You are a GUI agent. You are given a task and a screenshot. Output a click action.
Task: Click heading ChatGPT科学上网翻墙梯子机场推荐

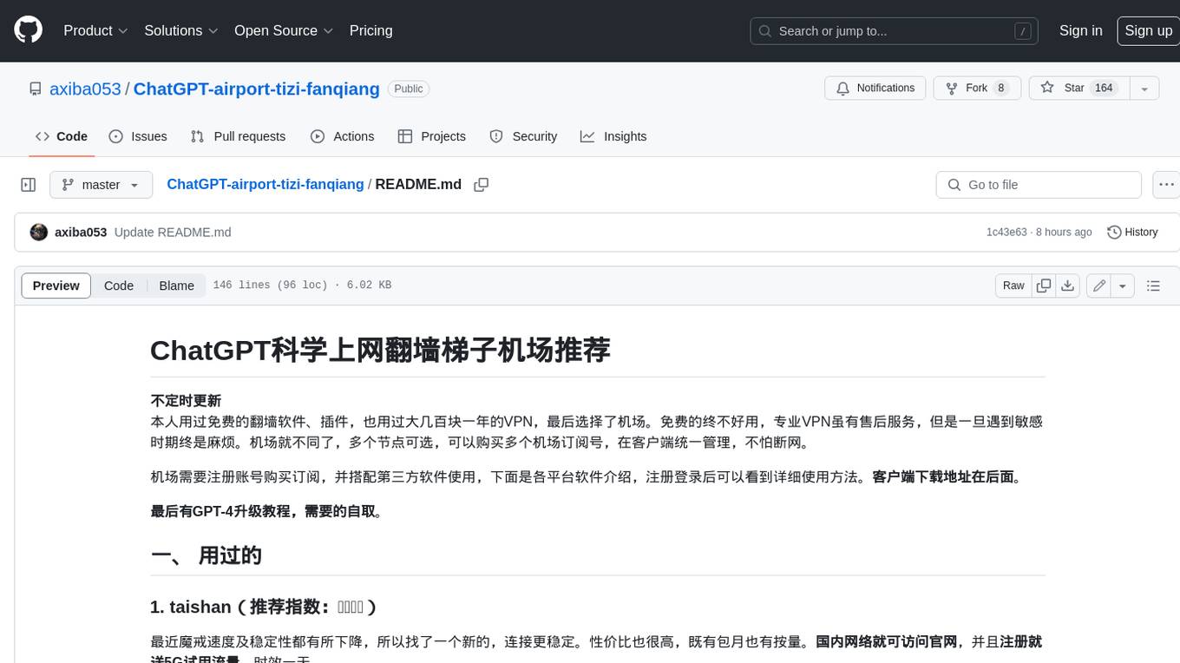pyautogui.click(x=380, y=350)
